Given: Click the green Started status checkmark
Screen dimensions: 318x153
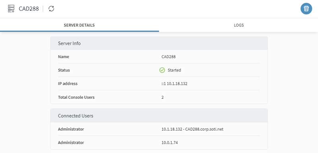Looking at the screenshot, I should pos(162,70).
